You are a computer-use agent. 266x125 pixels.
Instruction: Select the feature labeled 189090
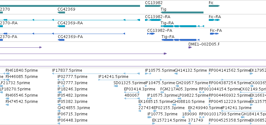pos(189,114)
